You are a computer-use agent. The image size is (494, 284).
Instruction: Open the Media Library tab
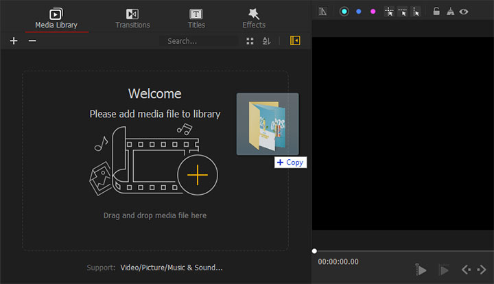point(56,19)
